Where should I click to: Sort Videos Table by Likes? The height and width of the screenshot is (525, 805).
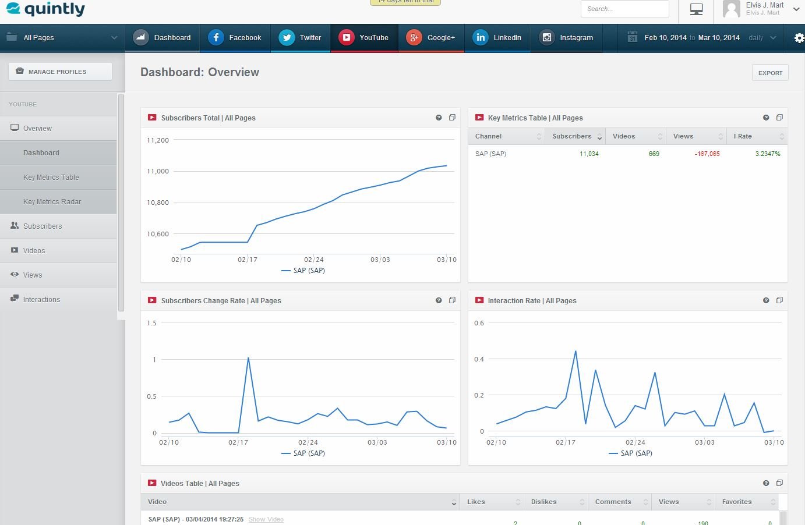(x=492, y=502)
